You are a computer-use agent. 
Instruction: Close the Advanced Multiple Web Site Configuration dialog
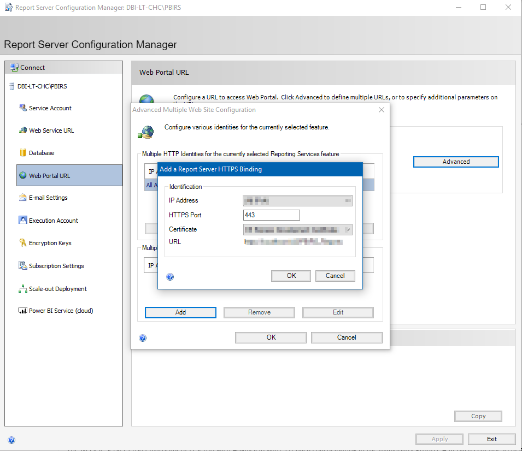(382, 110)
